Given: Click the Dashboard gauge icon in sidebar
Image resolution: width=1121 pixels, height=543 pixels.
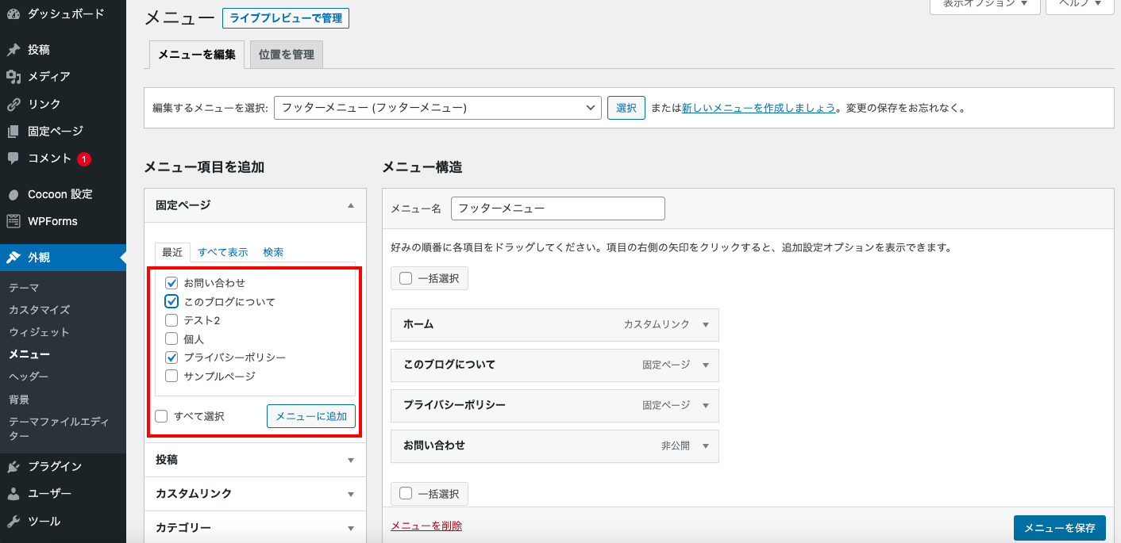Looking at the screenshot, I should (x=13, y=14).
